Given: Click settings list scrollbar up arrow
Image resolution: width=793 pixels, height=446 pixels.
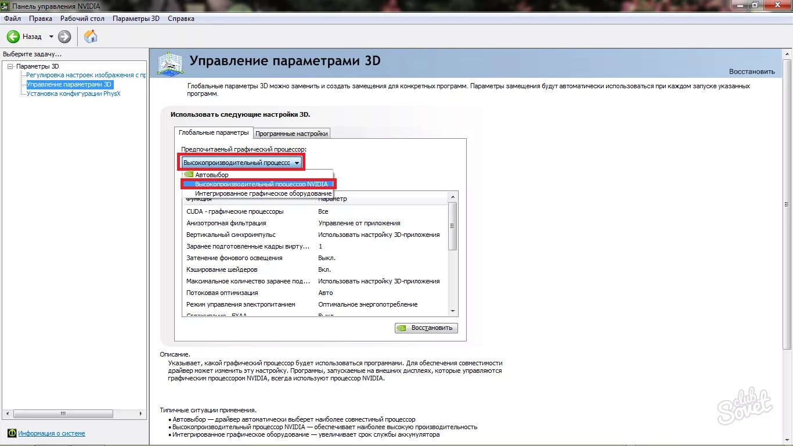Looking at the screenshot, I should pyautogui.click(x=453, y=198).
